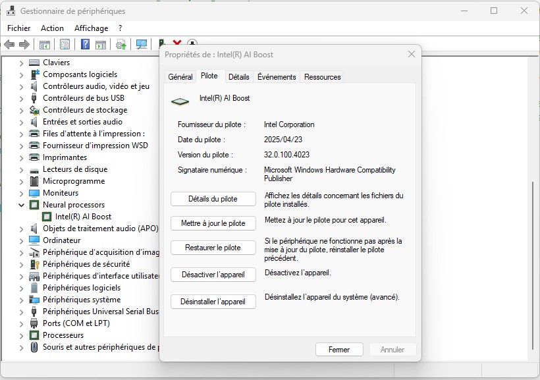Switch to the Détails tab
The width and height of the screenshot is (540, 380).
point(238,77)
